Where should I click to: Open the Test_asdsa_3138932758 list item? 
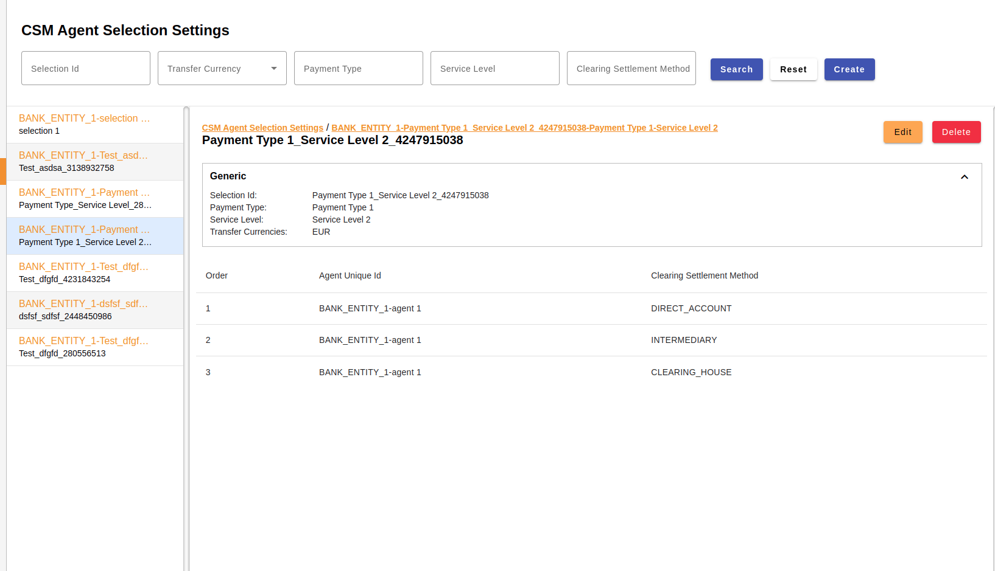click(94, 162)
